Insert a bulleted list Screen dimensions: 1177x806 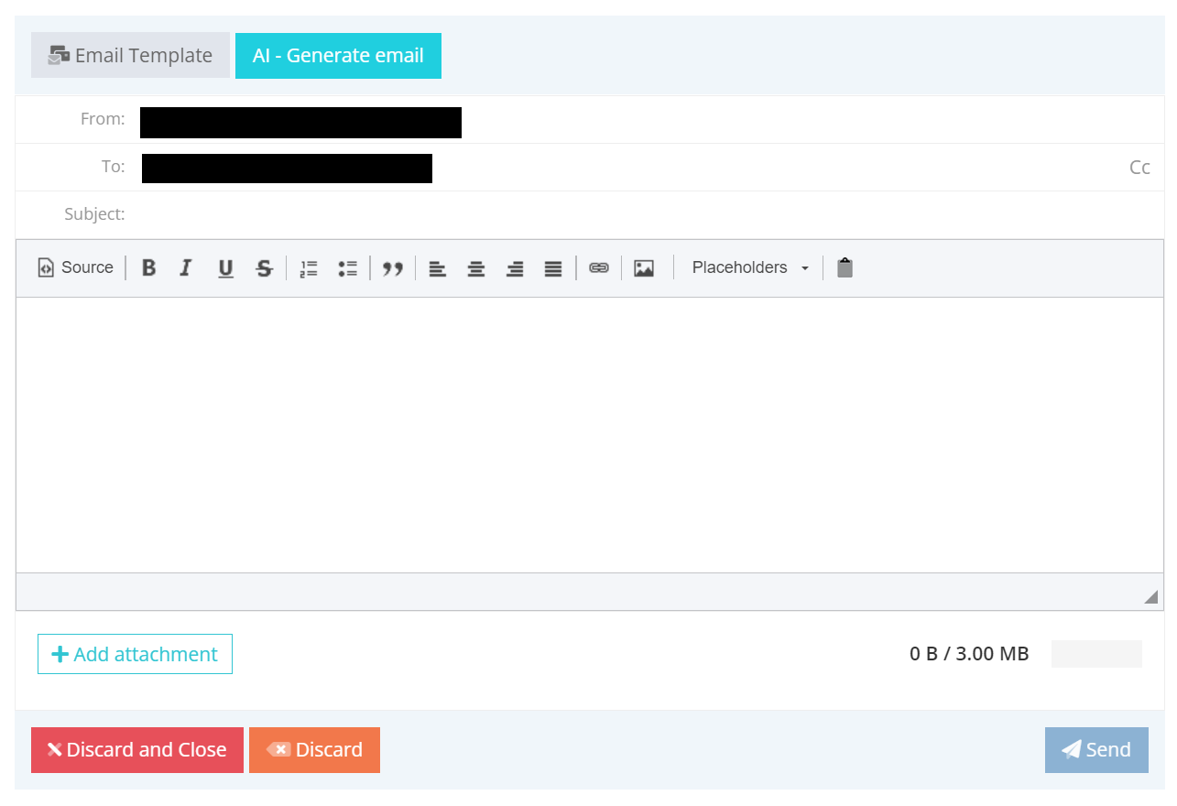(347, 267)
